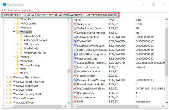Click values pane horizontal scroll left arrow
This screenshot has height=110, width=169.
click(75, 107)
